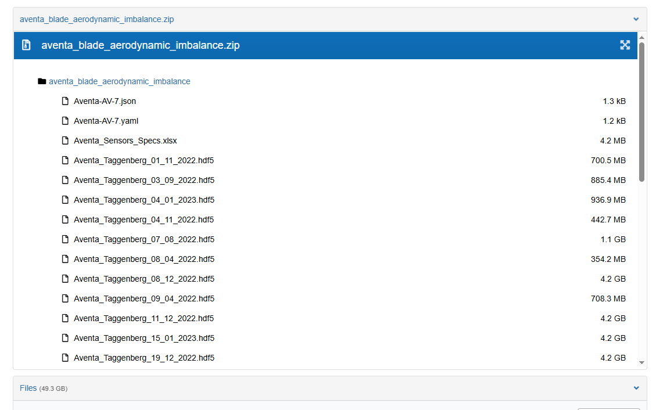Click file icon beside Aventa_Taggenberg_08_04_2022.hdf5
The width and height of the screenshot is (656, 410).
(x=65, y=259)
